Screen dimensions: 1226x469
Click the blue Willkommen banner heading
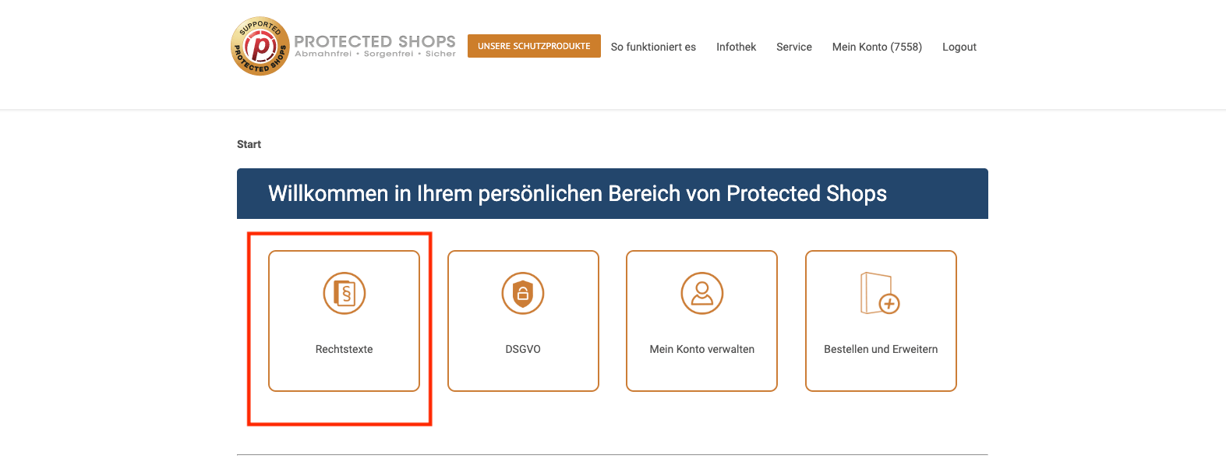click(x=577, y=193)
